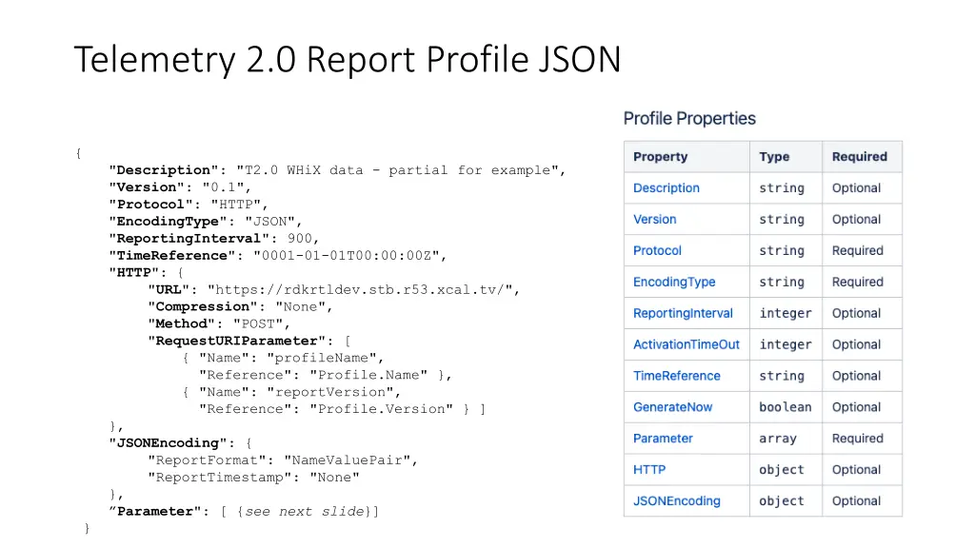The image size is (975, 548).
Task: Click the URL https://rdkrtldev.stb.r53.xcal.tv/
Action: tap(360, 289)
